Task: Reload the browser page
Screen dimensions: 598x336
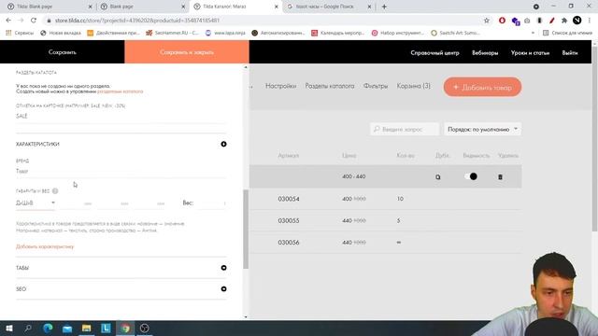Action: [34, 21]
